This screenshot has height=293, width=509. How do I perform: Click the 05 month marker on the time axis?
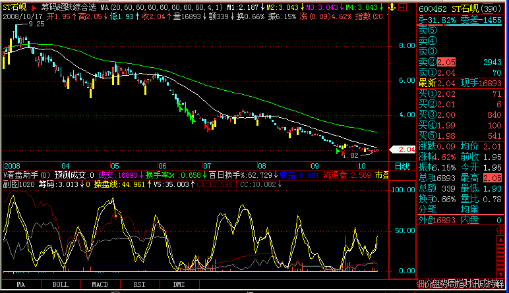115,166
